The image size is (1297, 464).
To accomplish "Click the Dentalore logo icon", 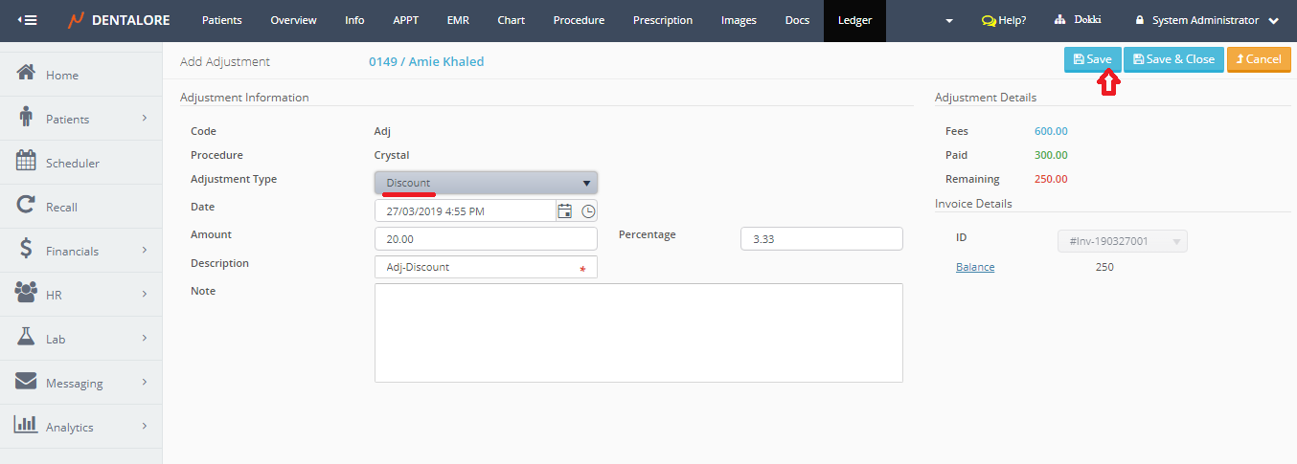I will pos(76,20).
